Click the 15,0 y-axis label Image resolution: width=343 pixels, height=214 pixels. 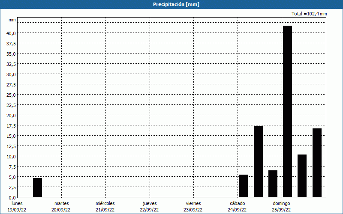tap(11, 136)
